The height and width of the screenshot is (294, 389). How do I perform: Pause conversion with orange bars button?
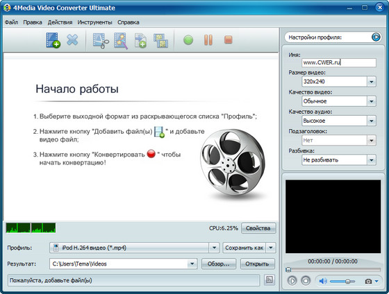pos(208,40)
